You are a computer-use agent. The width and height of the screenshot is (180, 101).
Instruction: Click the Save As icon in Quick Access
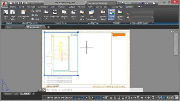[22, 3]
